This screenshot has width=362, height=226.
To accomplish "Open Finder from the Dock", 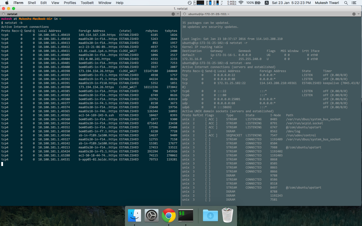I will tap(134, 215).
